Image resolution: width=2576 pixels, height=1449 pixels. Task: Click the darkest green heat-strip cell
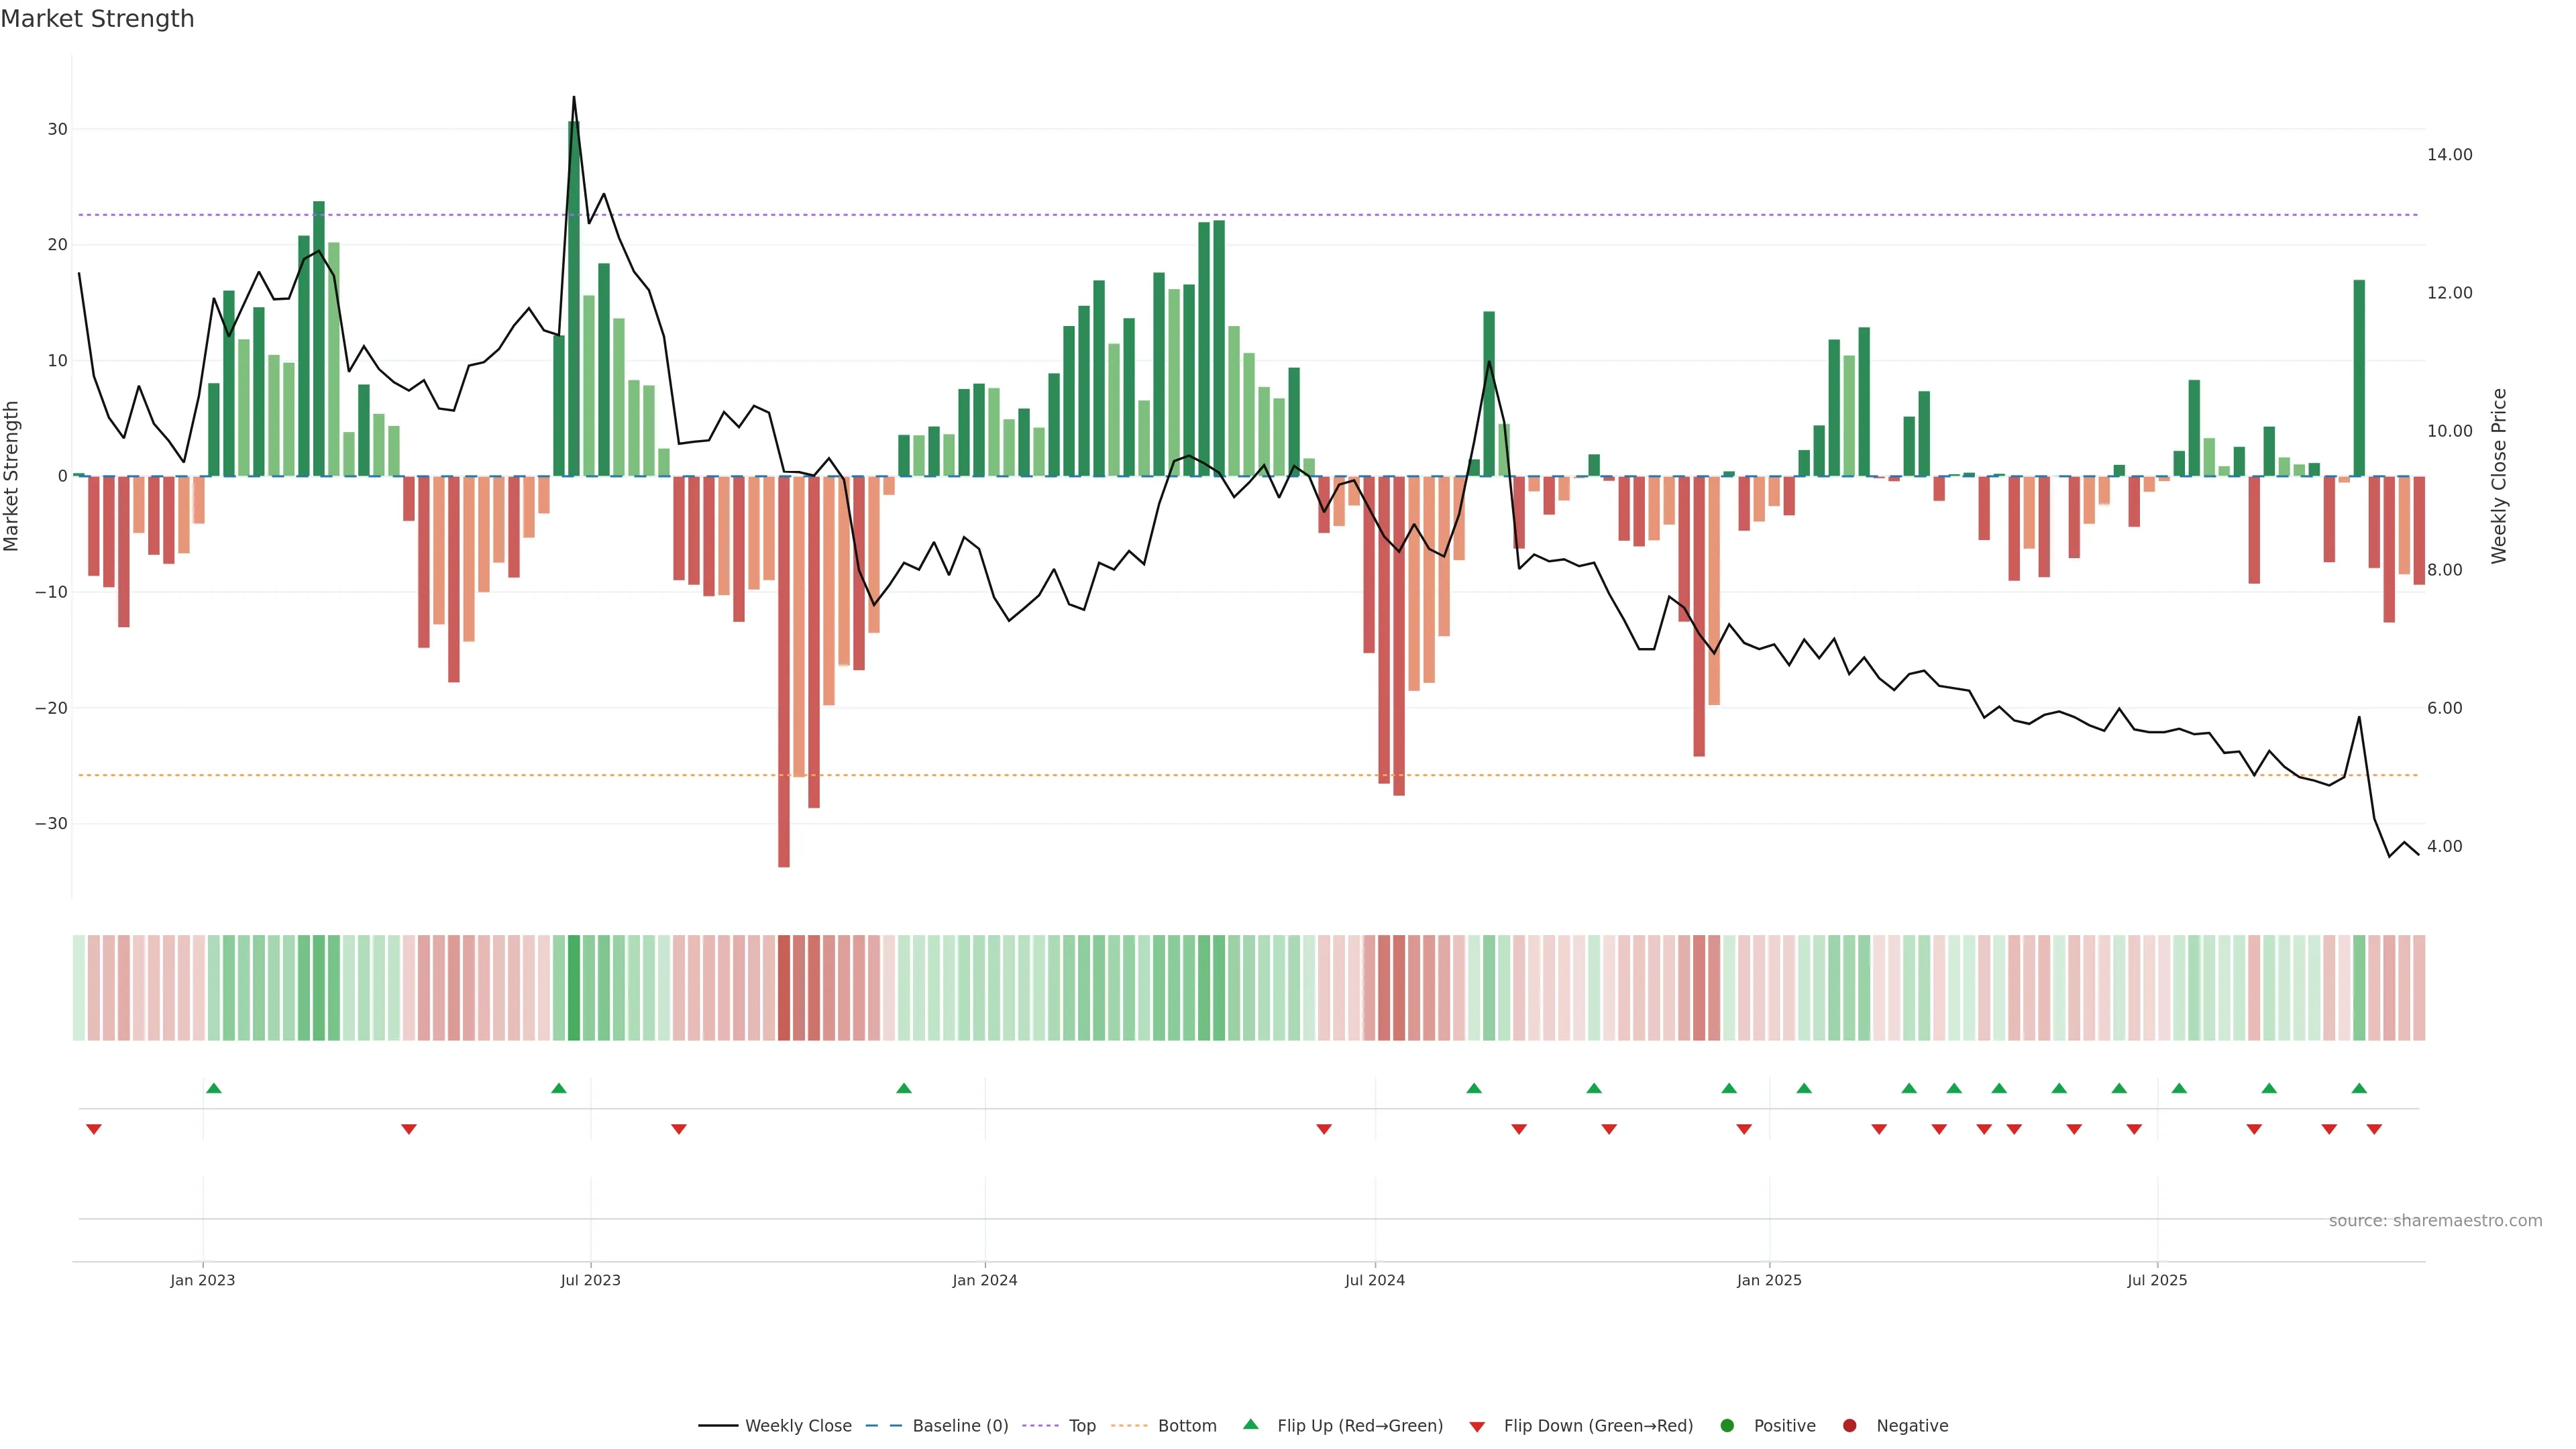[x=574, y=987]
